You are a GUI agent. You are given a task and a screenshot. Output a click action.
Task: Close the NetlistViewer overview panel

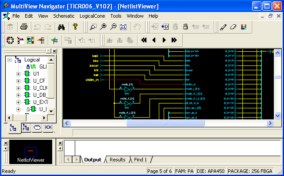[x=6, y=143]
